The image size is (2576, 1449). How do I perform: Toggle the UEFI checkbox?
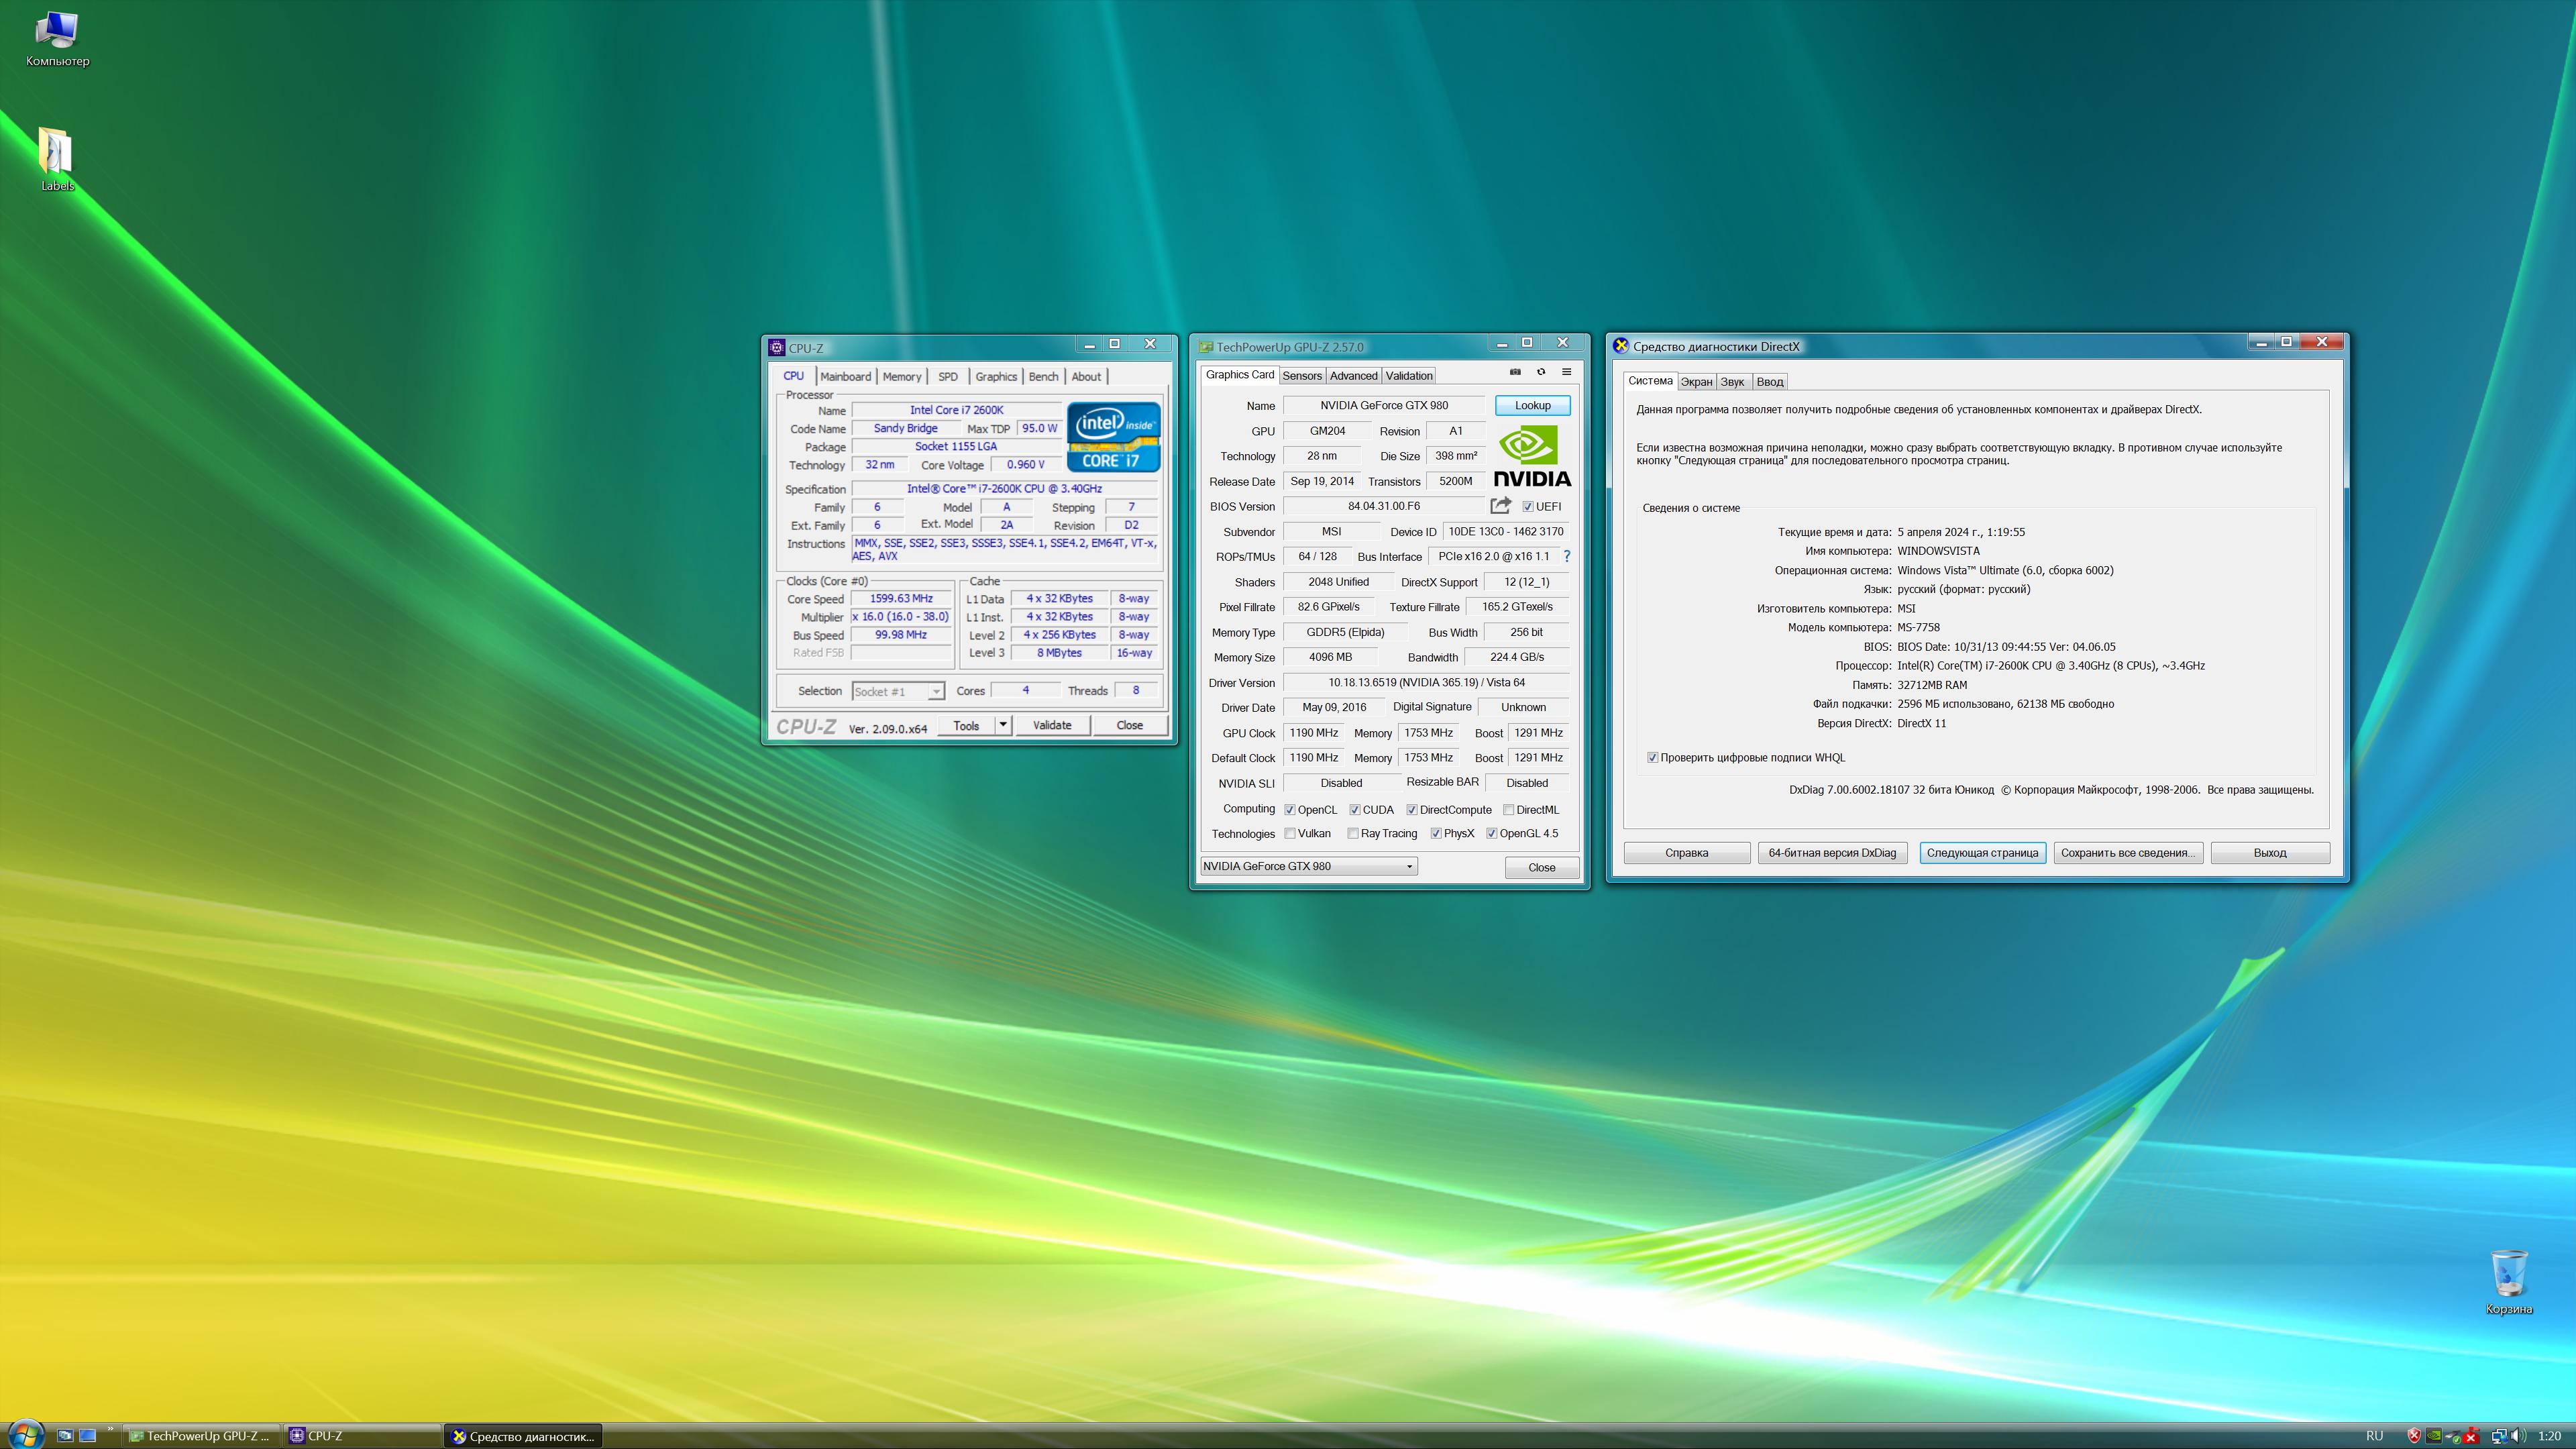click(x=1528, y=507)
